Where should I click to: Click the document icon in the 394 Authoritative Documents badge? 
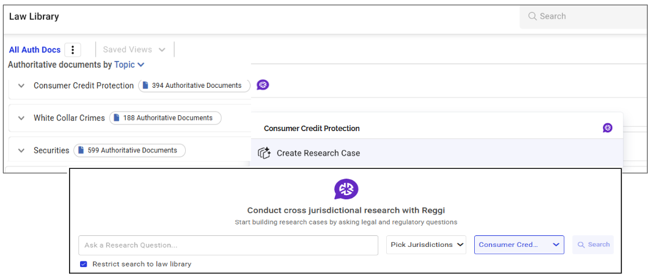(x=145, y=85)
